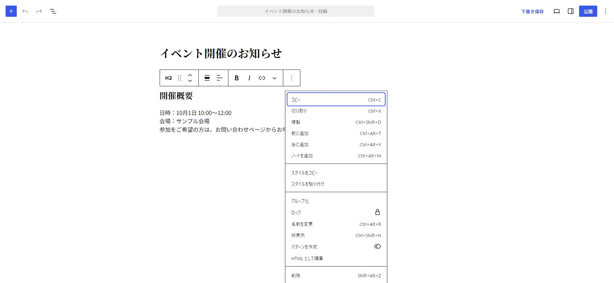Select スタイルを貼り付け menu entry
Screen dimensions: 614x283
336,184
